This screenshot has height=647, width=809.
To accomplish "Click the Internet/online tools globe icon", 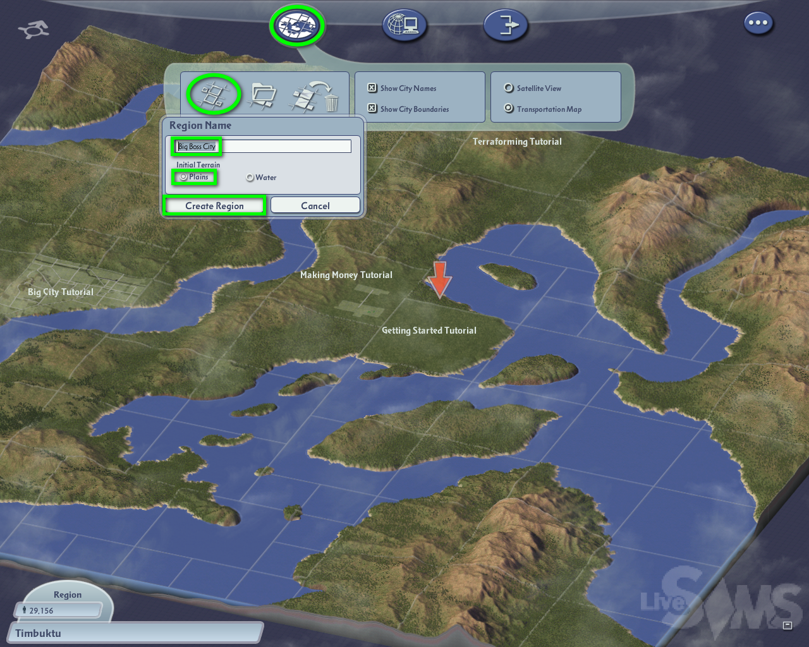I will (404, 26).
